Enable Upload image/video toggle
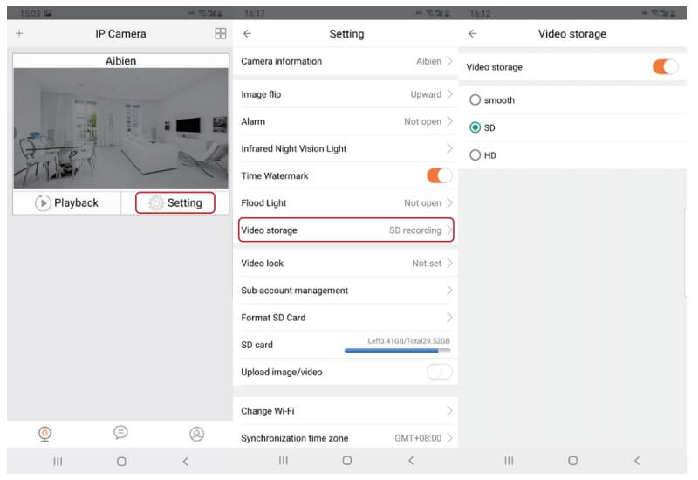 point(439,372)
